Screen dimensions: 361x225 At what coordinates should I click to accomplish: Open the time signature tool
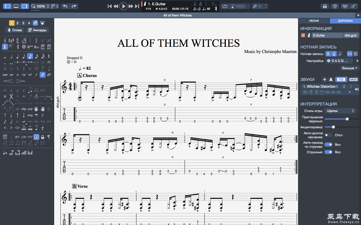click(18, 40)
